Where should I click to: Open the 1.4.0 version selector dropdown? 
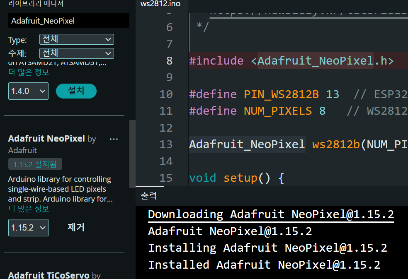click(28, 91)
